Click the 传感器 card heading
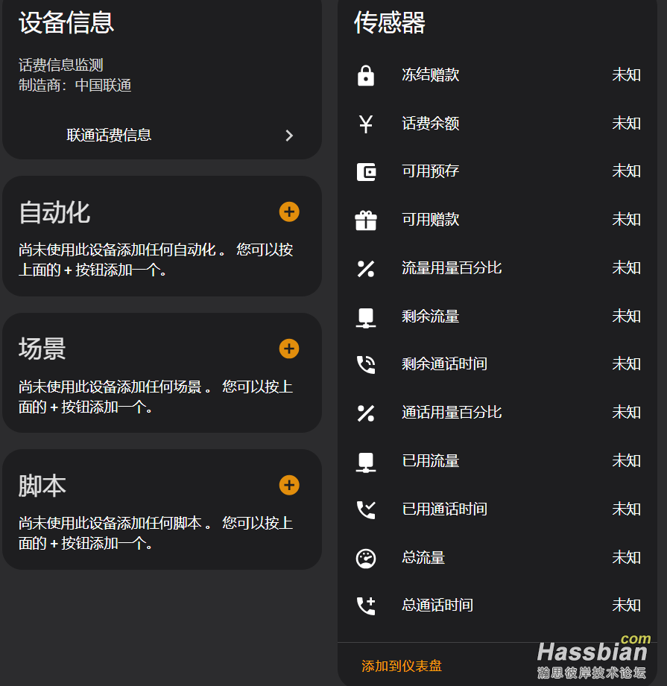The width and height of the screenshot is (667, 686). tap(390, 23)
